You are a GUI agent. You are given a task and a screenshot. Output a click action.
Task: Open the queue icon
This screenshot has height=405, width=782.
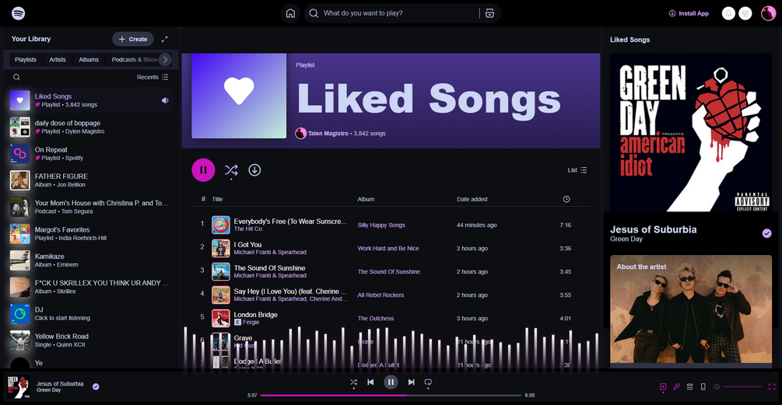pyautogui.click(x=689, y=386)
